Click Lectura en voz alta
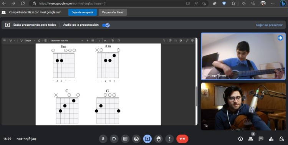The width and height of the screenshot is (288, 145). [59, 41]
